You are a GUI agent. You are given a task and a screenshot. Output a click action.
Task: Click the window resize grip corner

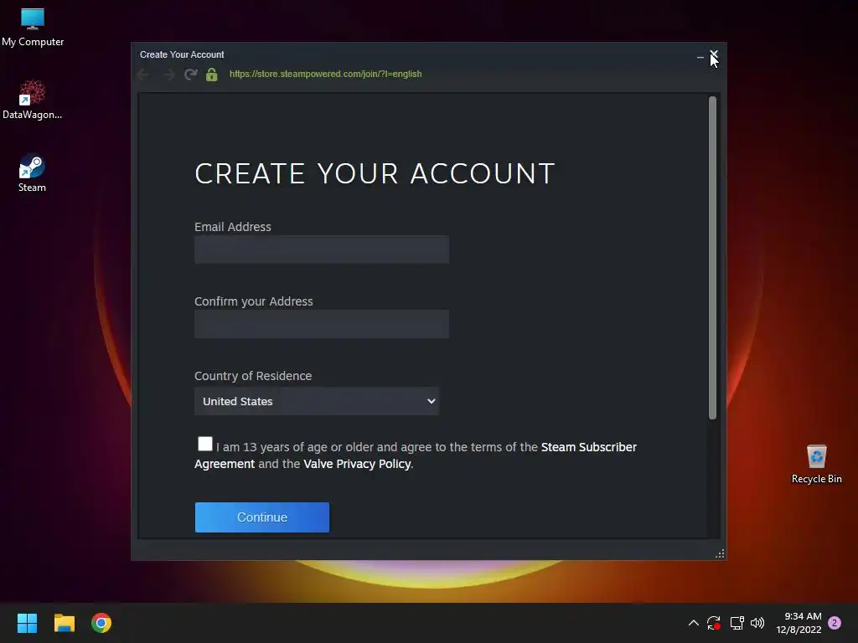coord(720,554)
